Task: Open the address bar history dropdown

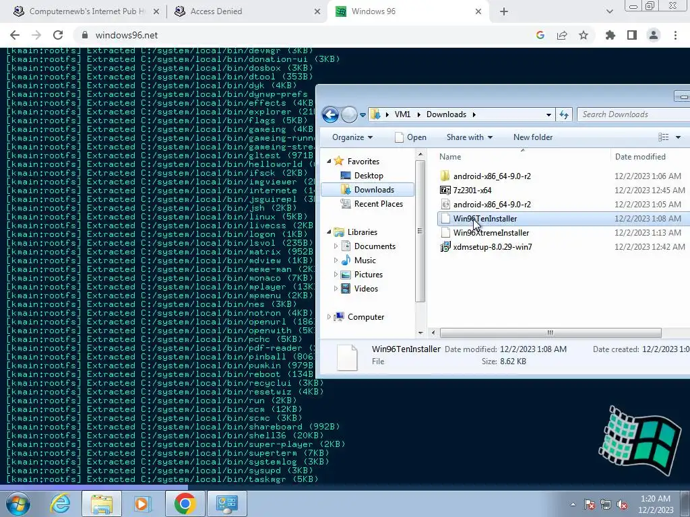Action: 548,114
